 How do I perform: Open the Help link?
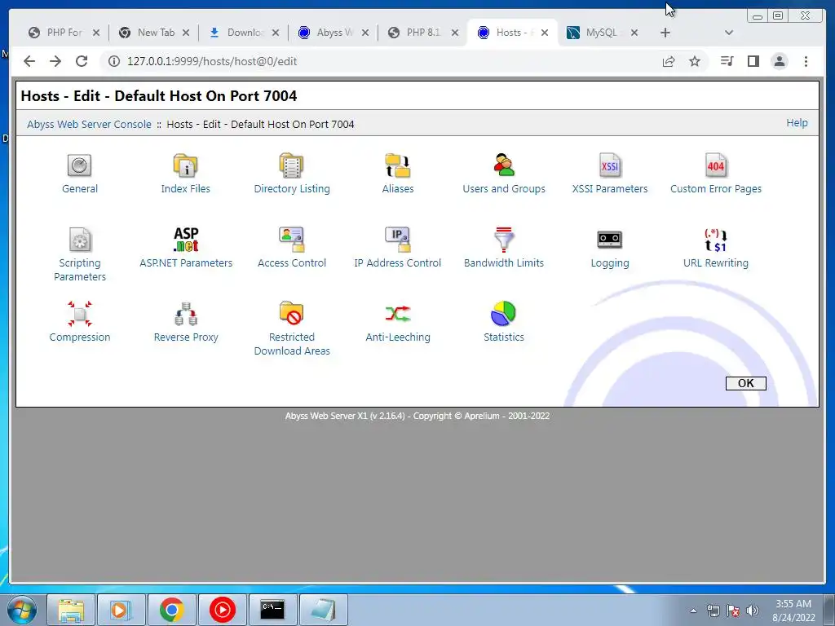pyautogui.click(x=797, y=123)
